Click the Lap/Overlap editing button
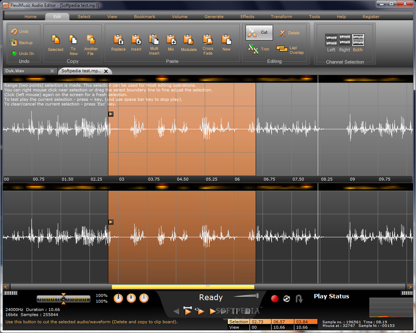 pyautogui.click(x=290, y=50)
